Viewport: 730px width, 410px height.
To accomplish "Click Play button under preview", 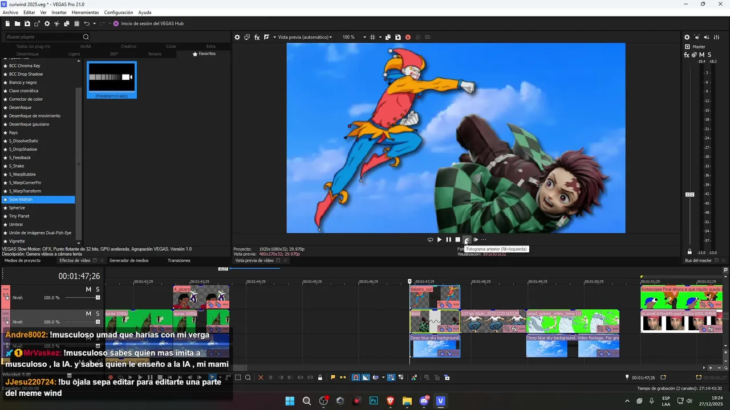I will point(439,240).
